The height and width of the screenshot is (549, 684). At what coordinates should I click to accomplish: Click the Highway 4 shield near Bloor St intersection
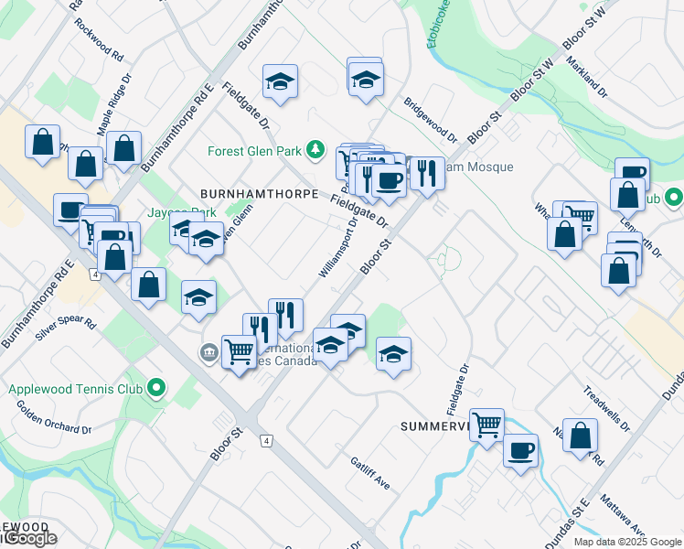(x=266, y=441)
